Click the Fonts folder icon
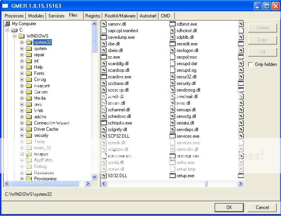 (x=29, y=73)
